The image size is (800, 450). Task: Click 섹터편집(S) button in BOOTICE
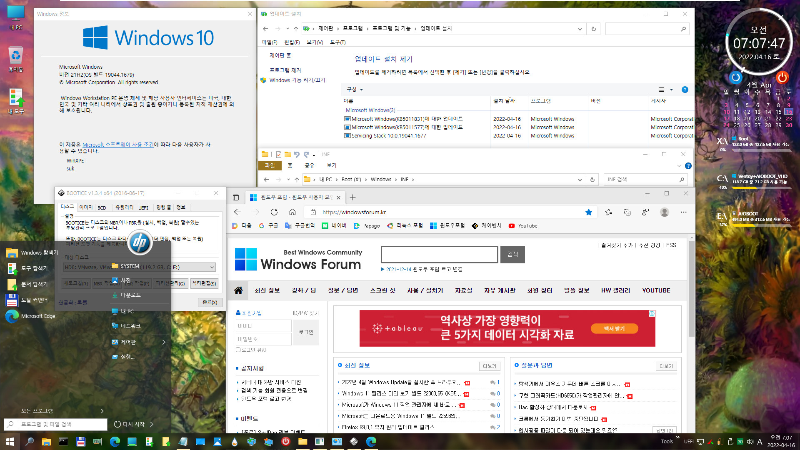pos(204,283)
